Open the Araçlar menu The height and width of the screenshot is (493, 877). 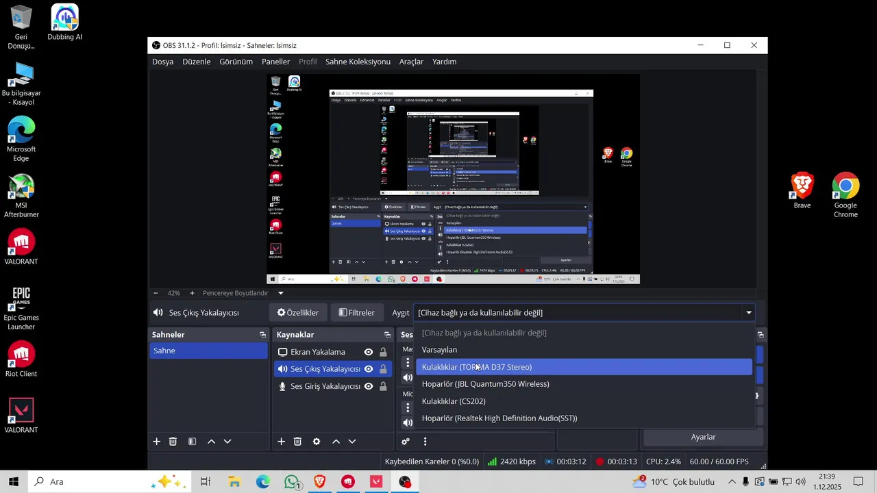[x=411, y=62]
